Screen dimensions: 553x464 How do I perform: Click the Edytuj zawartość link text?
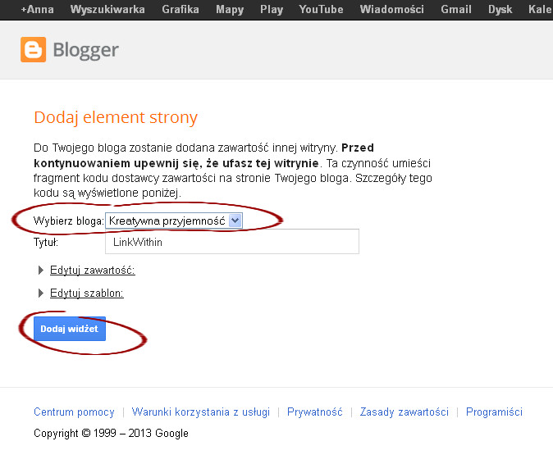click(93, 271)
